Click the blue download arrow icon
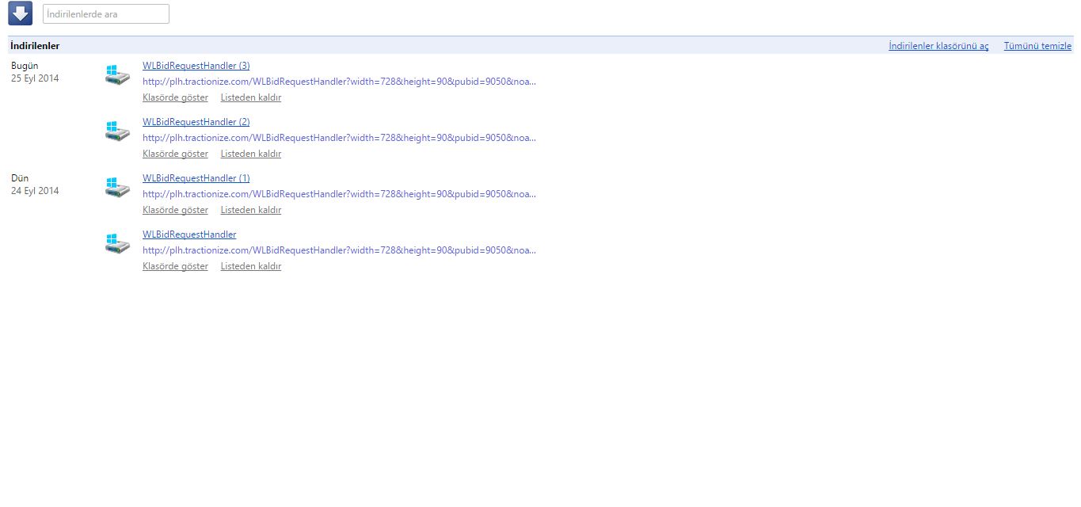The image size is (1081, 507). coord(20,13)
